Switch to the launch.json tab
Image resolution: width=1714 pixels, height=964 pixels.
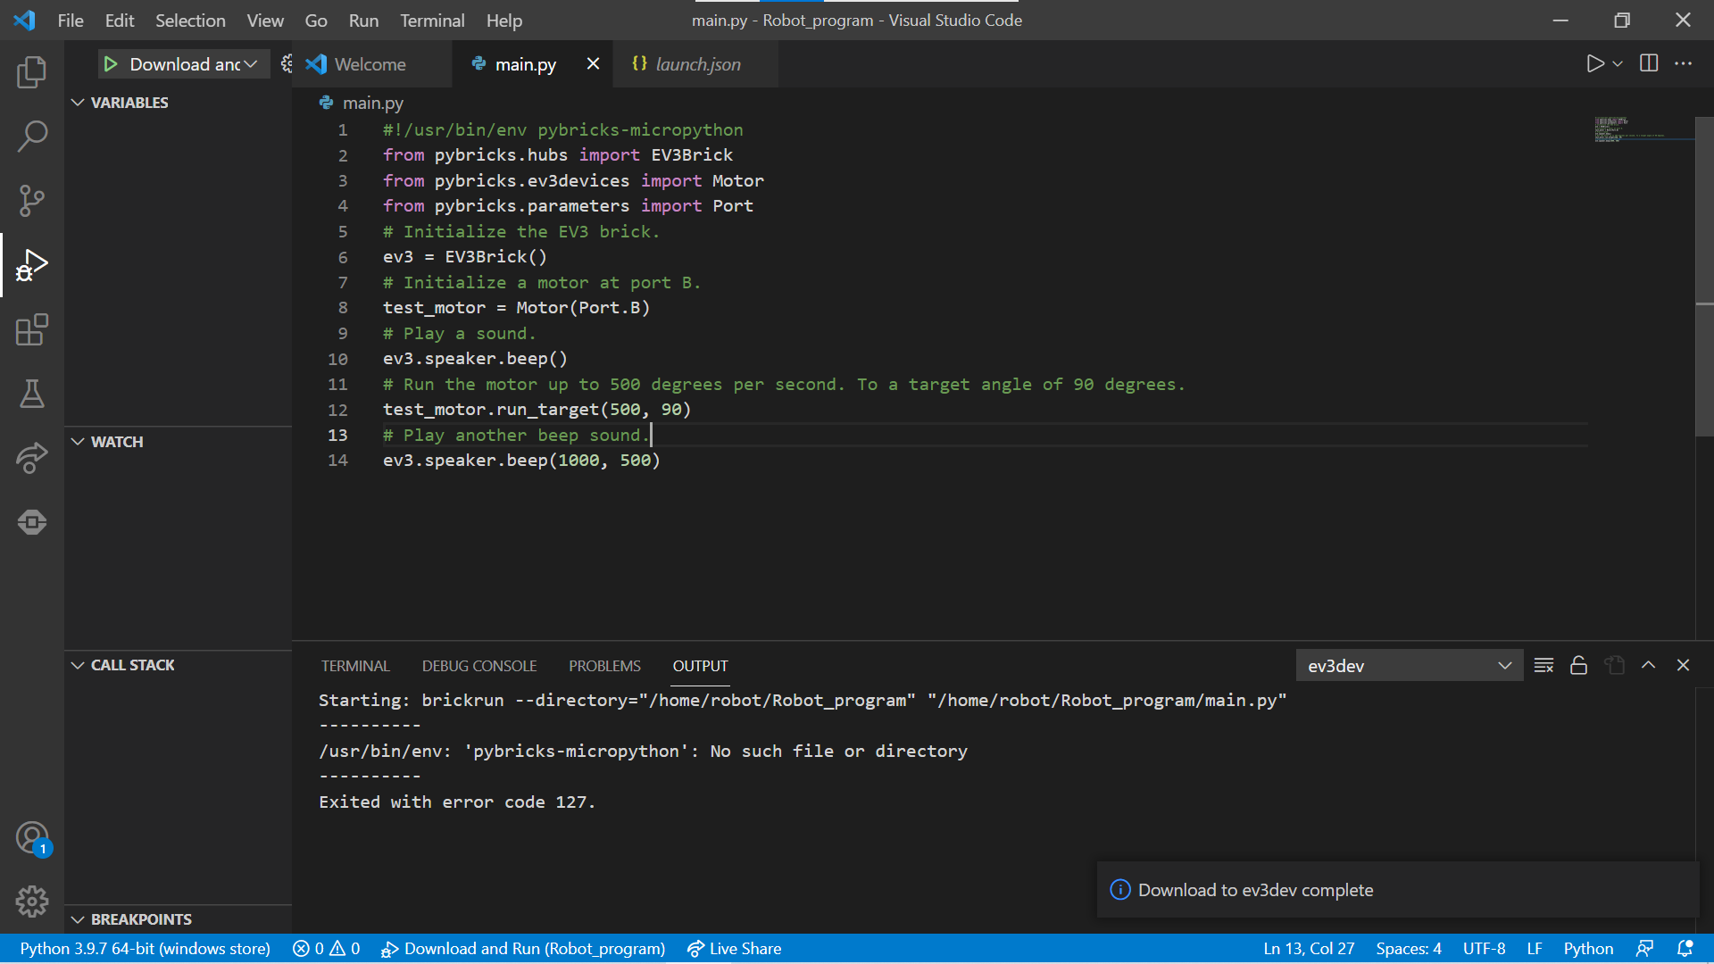click(697, 63)
